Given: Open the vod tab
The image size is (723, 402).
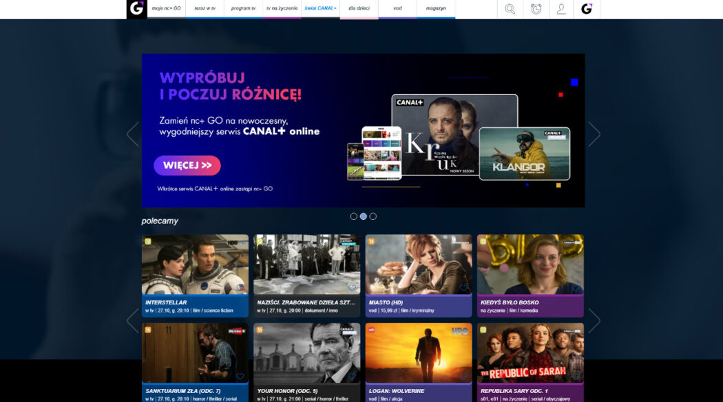Looking at the screenshot, I should (397, 9).
